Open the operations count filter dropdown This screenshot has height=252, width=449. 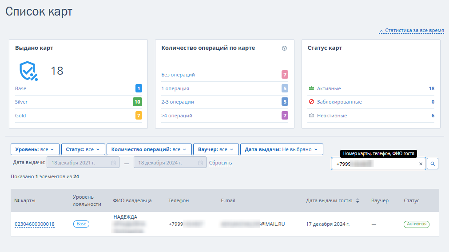click(149, 149)
